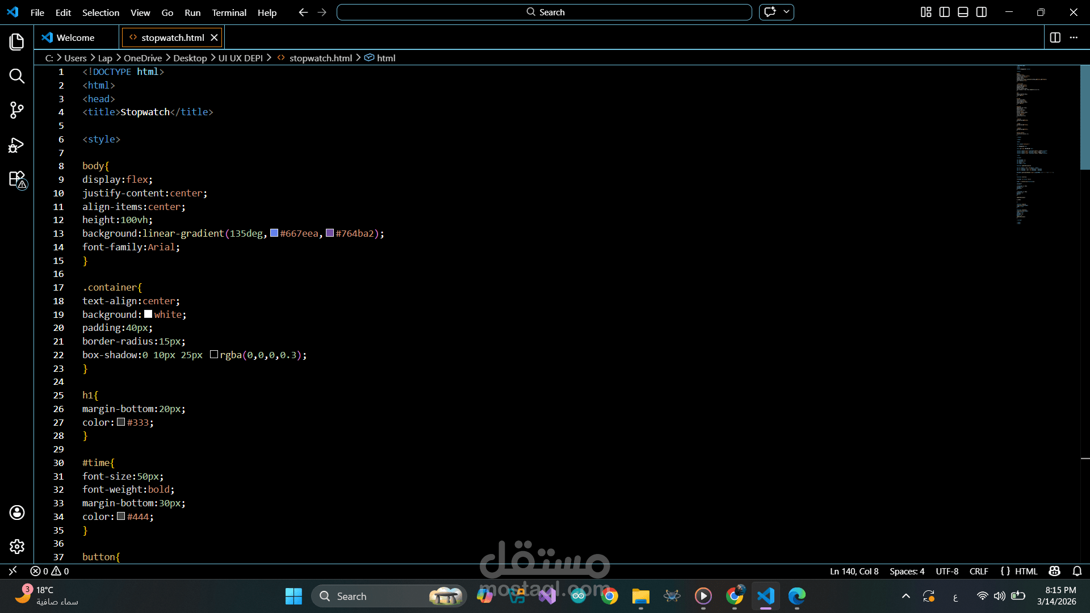
Task: Open the Run and Debug view
Action: coord(16,145)
